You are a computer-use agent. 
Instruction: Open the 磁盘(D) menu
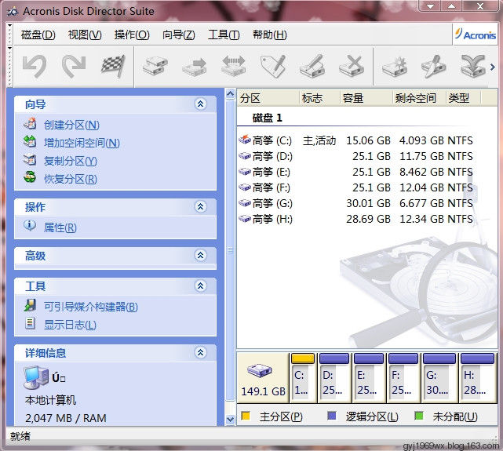(38, 35)
